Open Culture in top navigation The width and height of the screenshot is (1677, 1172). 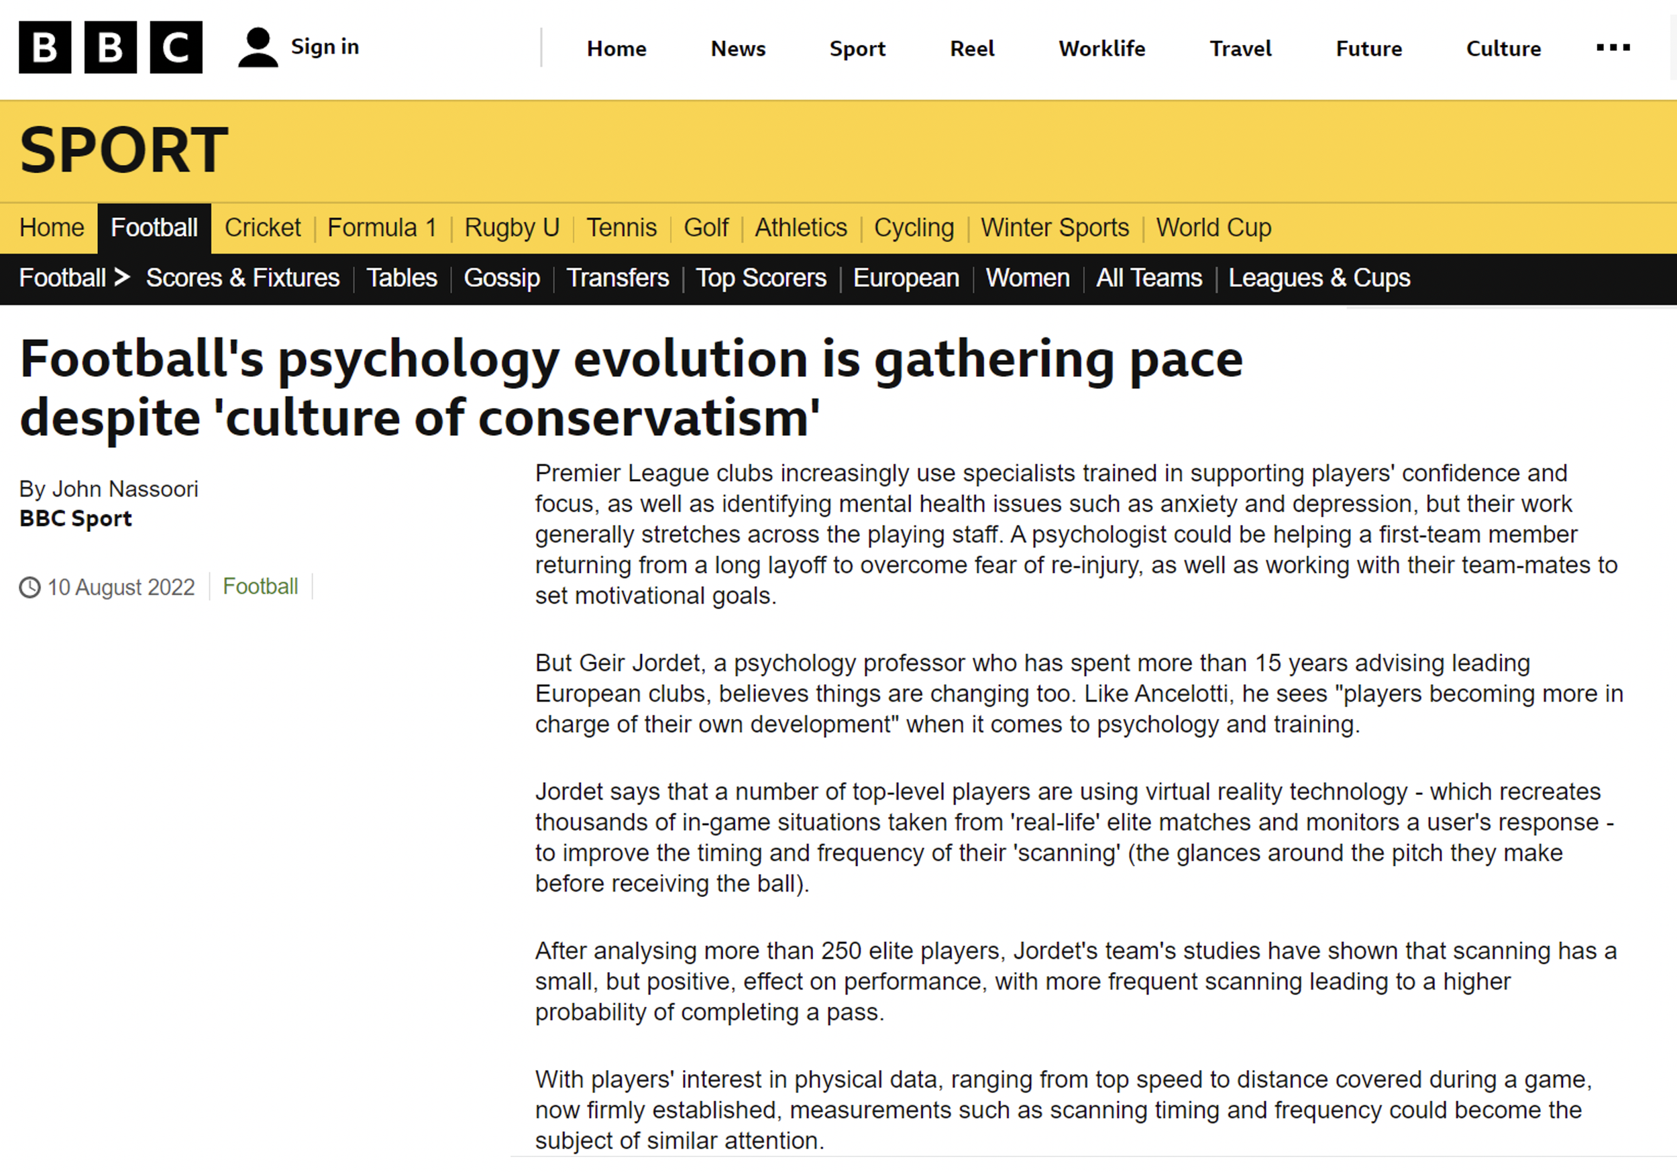point(1503,48)
